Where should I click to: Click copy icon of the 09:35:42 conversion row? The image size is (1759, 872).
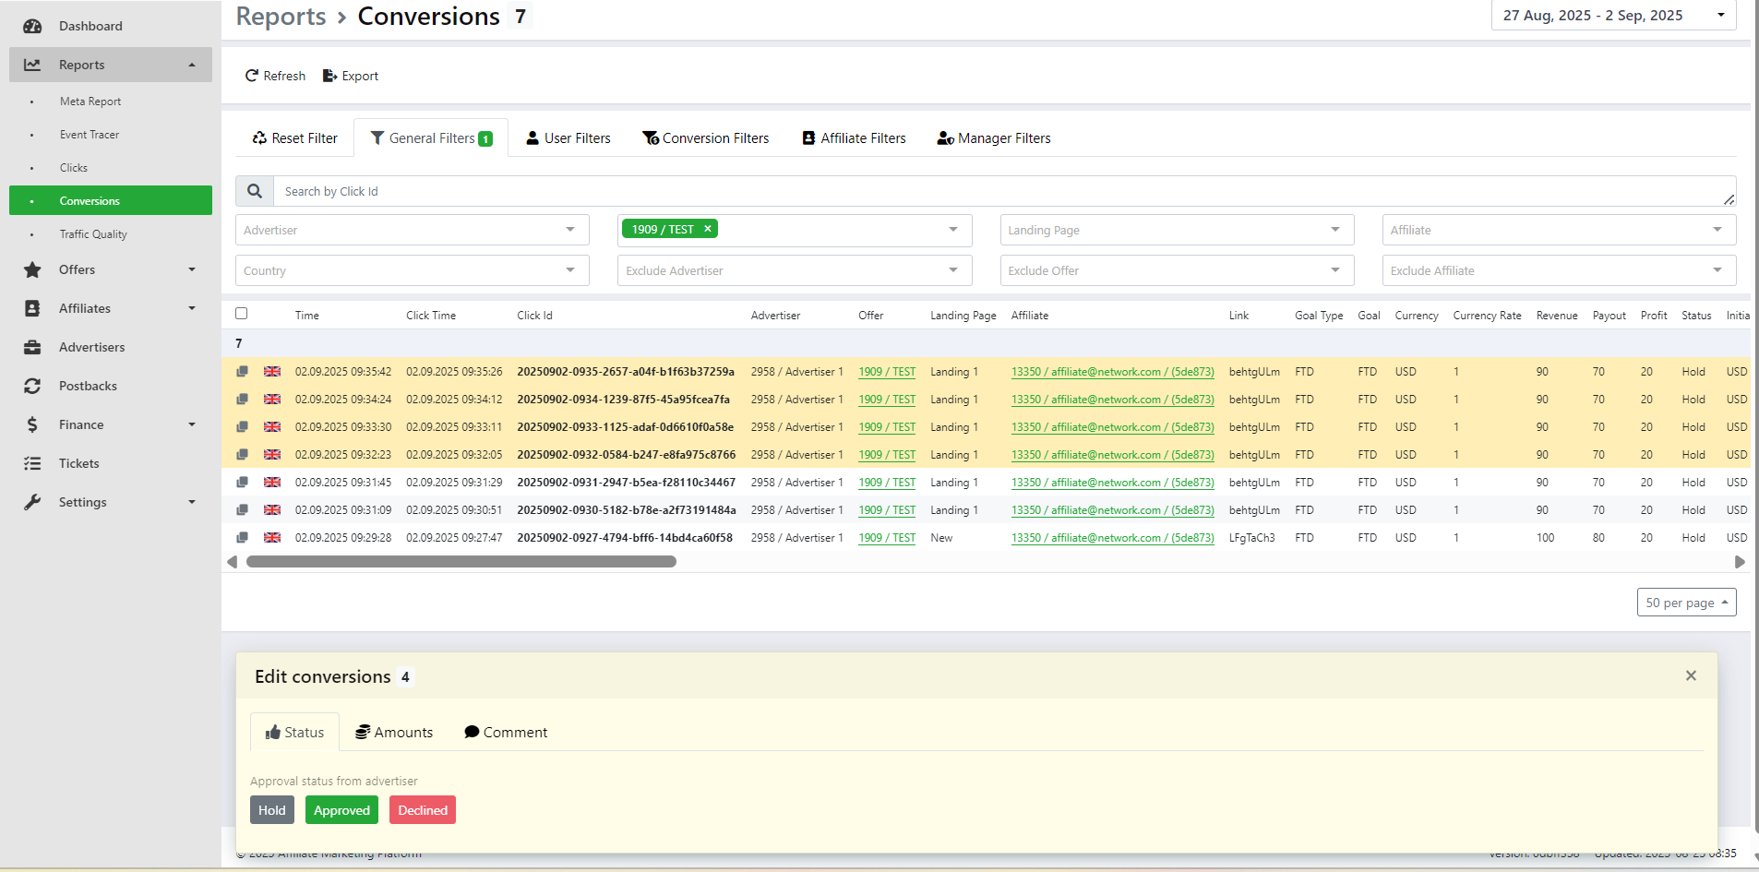click(242, 372)
